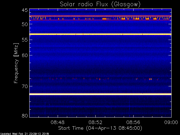Click the 50 MHz frequency label

[x=25, y=24]
